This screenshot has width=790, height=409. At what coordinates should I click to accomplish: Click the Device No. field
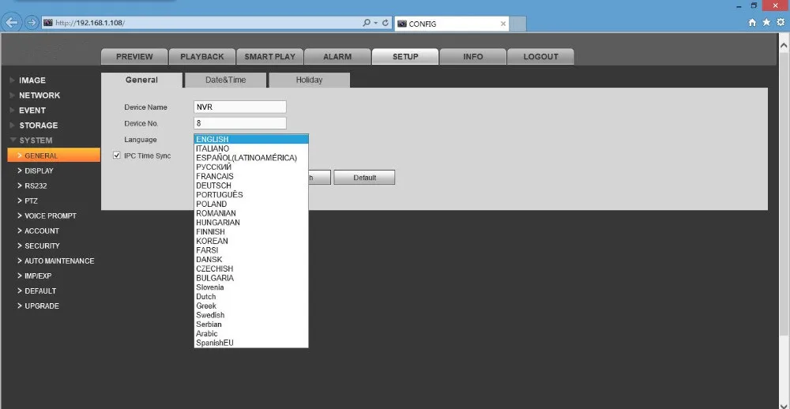(240, 123)
